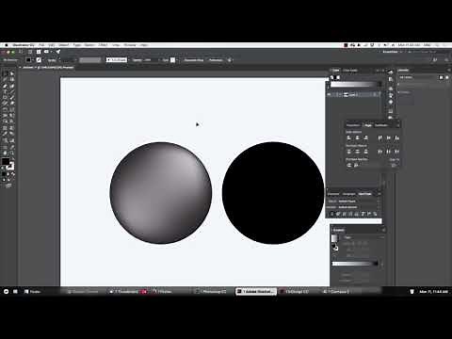Switch to the Transform tab
The width and height of the screenshot is (452, 339).
point(353,125)
